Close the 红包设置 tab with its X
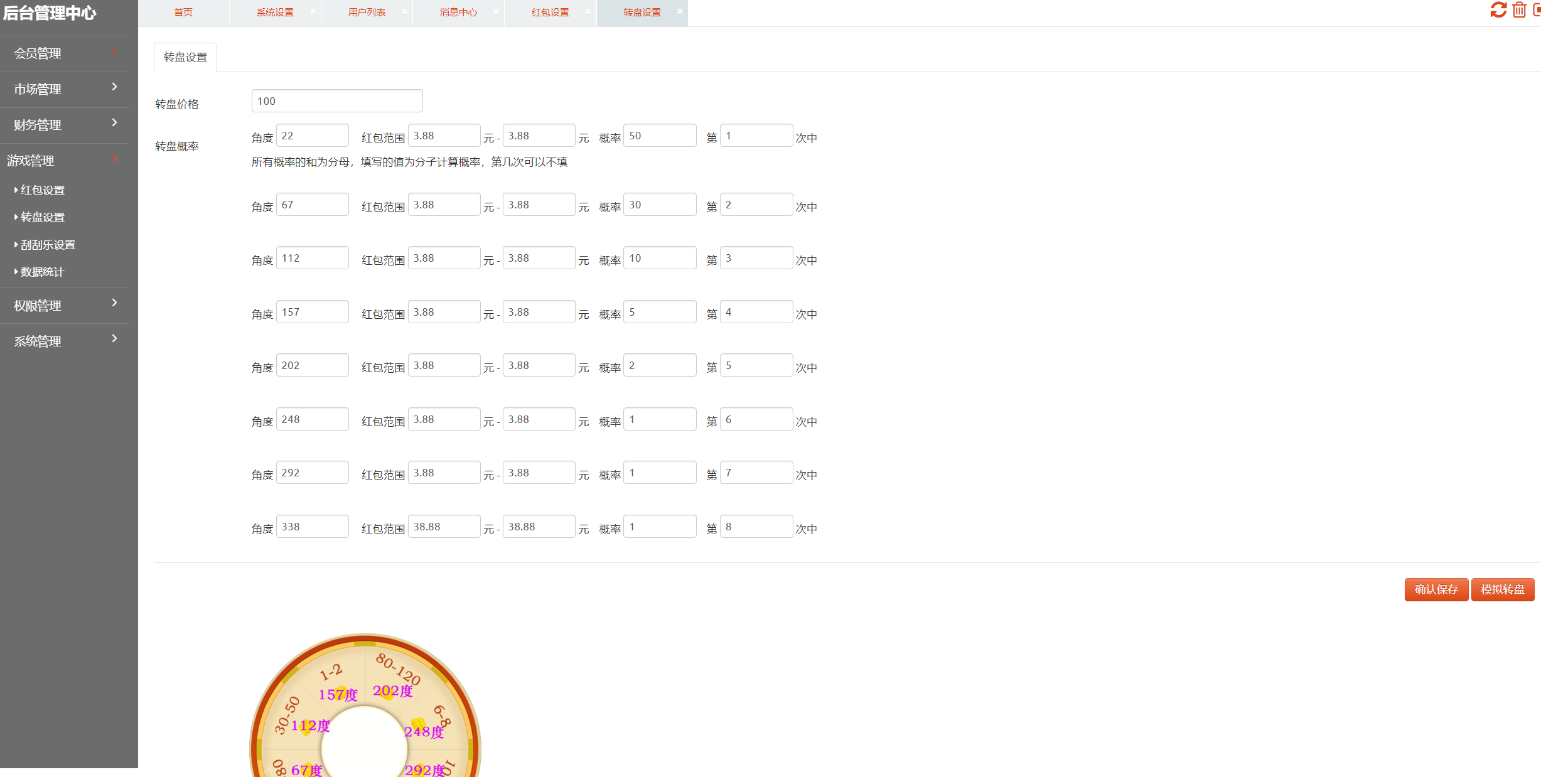1541x777 pixels. click(588, 11)
